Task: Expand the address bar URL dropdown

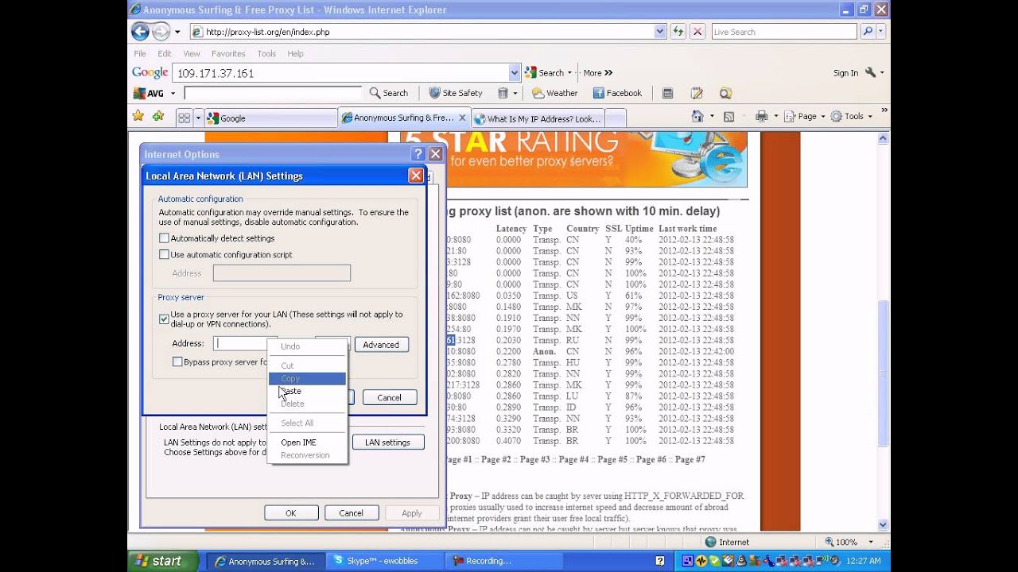Action: click(660, 32)
